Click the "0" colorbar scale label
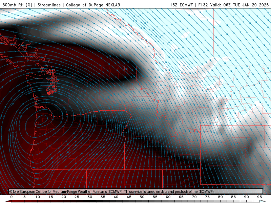The height and width of the screenshot is (203, 271). [x=12, y=197]
